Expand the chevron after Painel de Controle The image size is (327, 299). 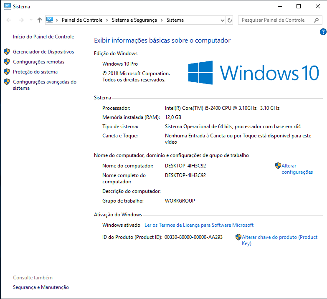pos(107,20)
